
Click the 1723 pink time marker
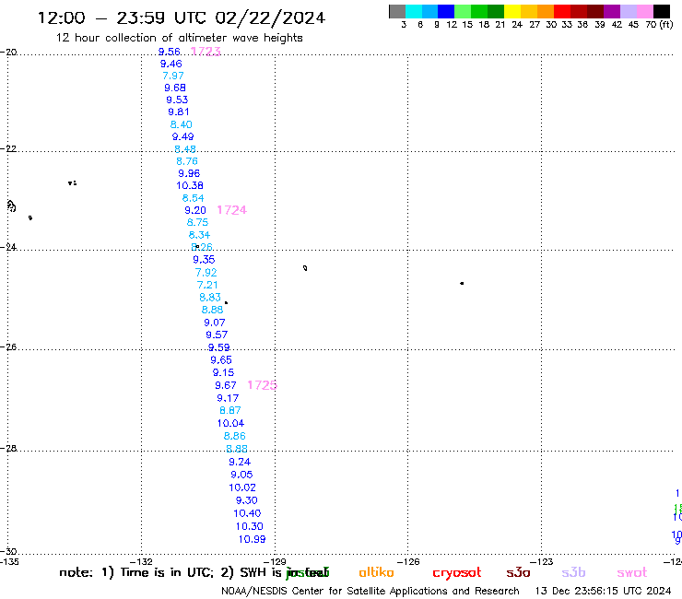tap(206, 52)
